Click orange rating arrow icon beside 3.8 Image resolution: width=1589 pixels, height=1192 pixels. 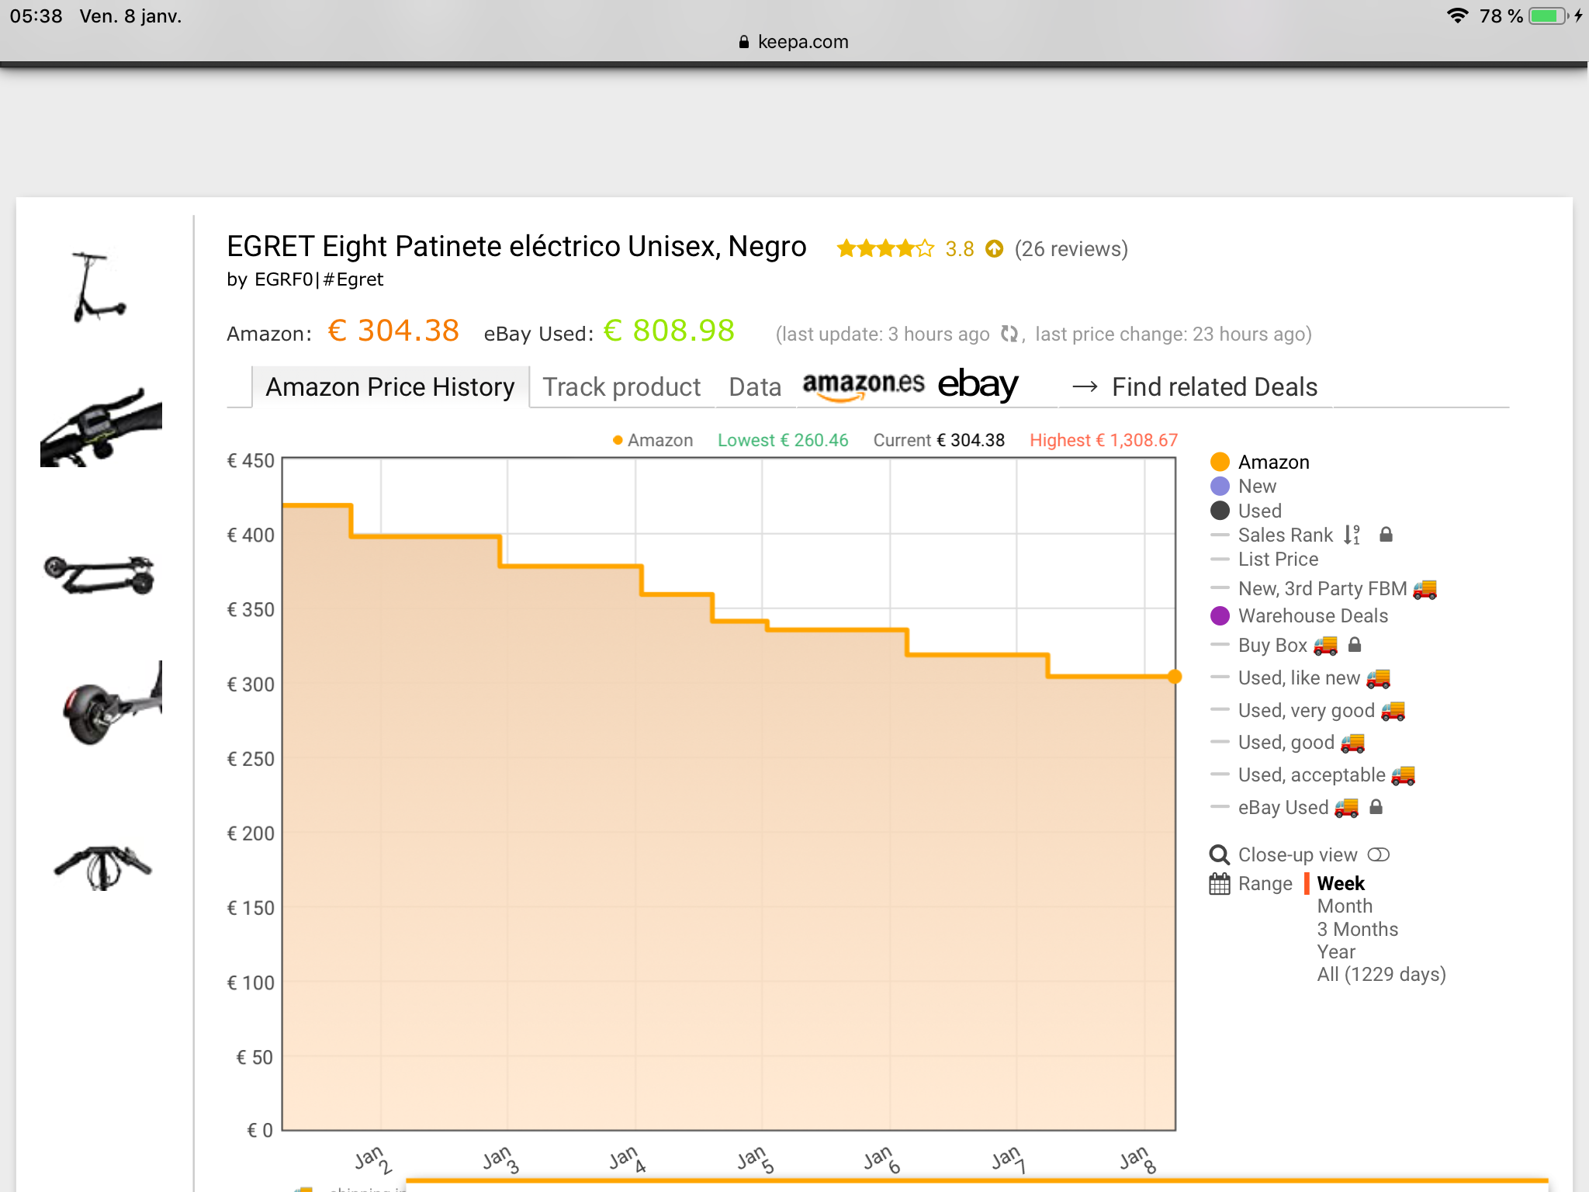(x=994, y=249)
